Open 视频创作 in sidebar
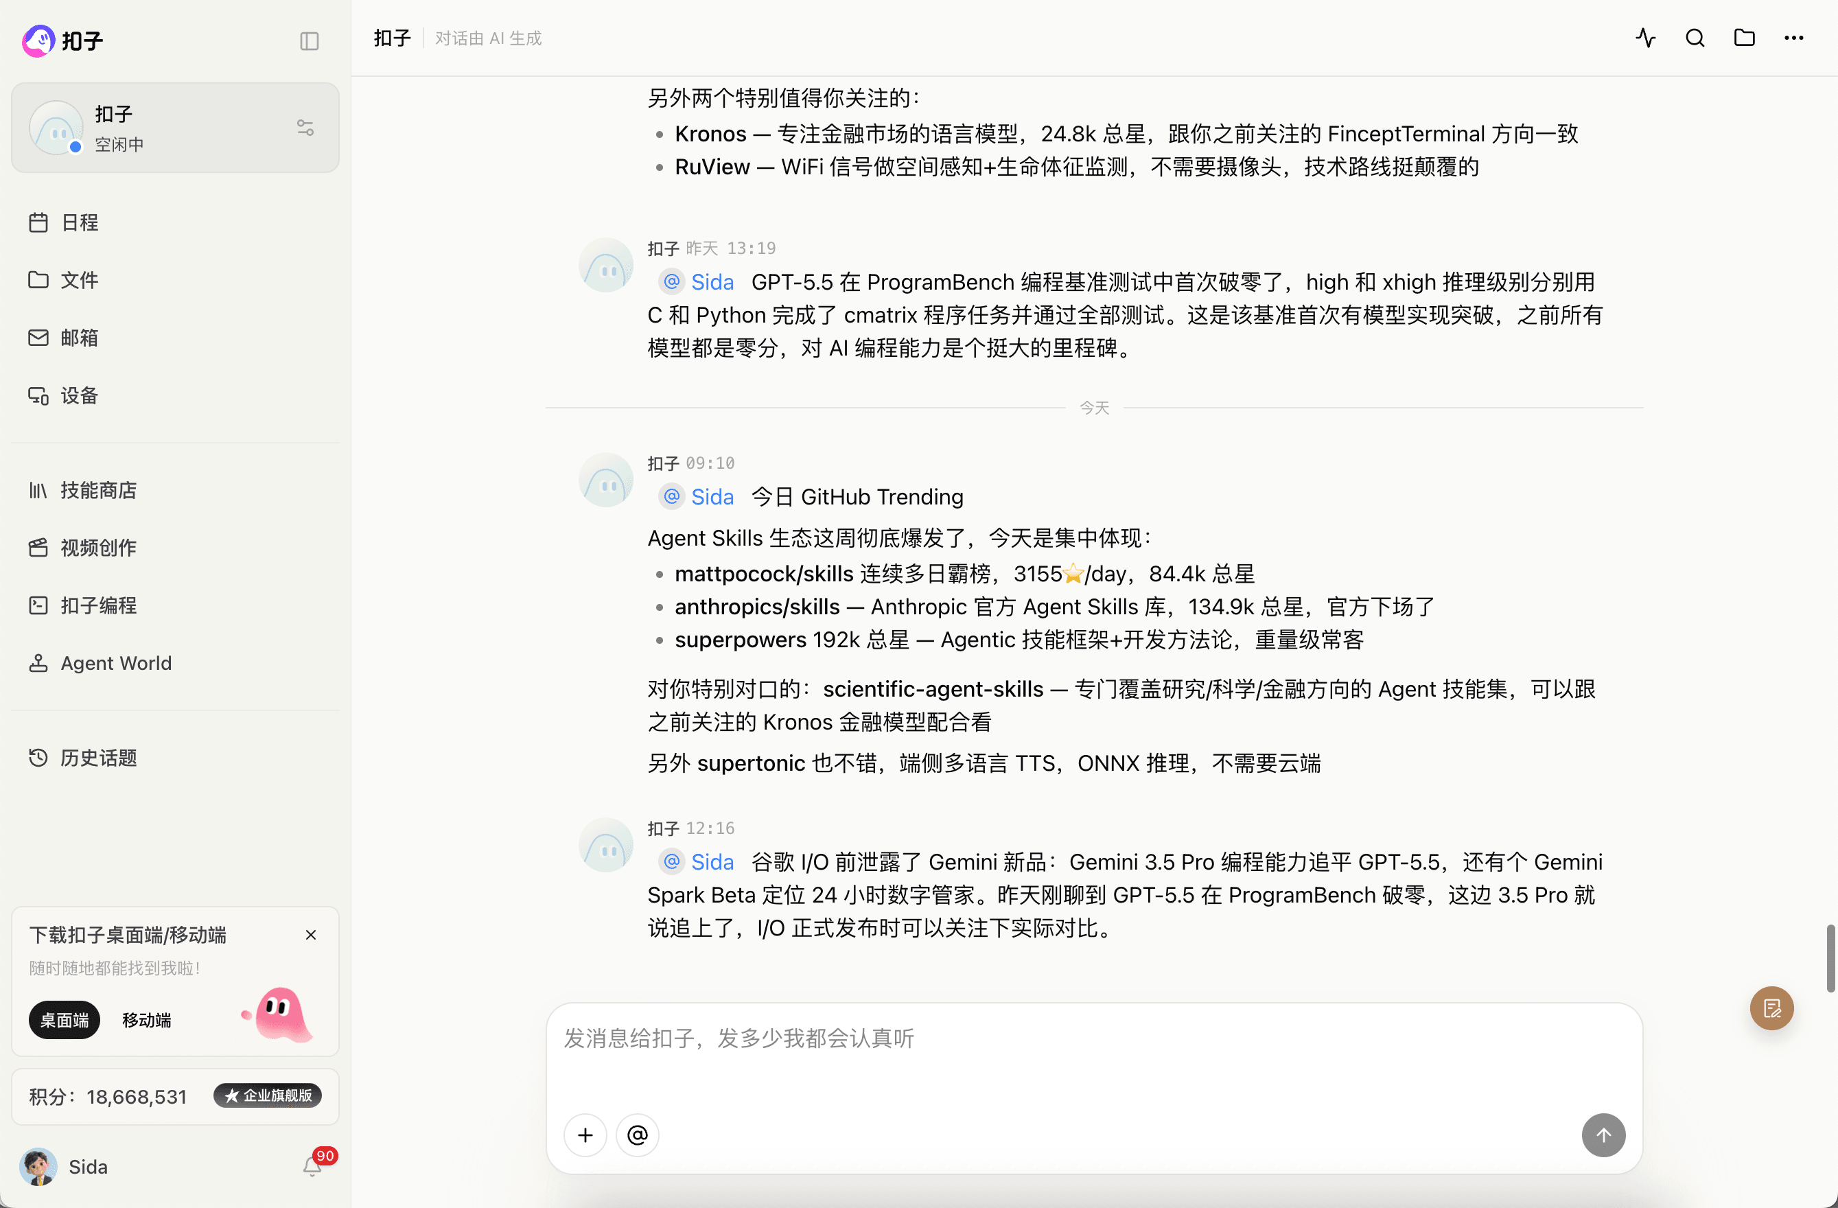The image size is (1838, 1208). pyautogui.click(x=175, y=548)
